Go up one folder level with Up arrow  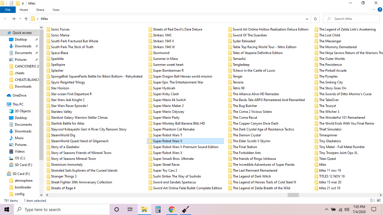coord(26,19)
